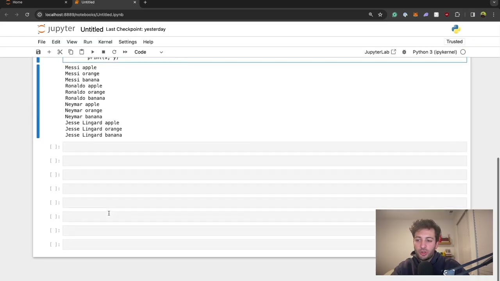Image resolution: width=500 pixels, height=281 pixels.
Task: View site information icon in address bar
Action: click(39, 15)
